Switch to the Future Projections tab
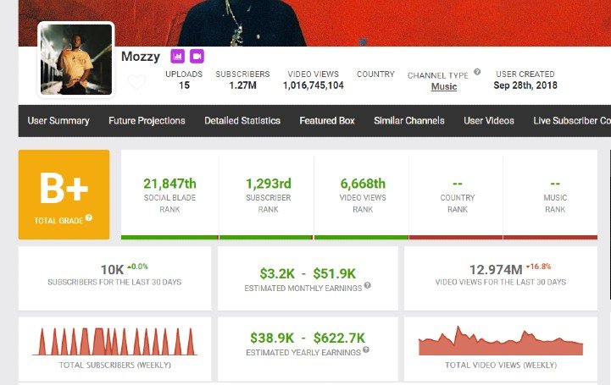611x385 pixels. [x=147, y=120]
